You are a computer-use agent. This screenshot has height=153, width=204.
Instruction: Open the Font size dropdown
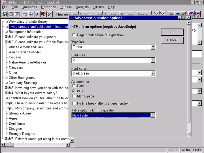pos(153,60)
